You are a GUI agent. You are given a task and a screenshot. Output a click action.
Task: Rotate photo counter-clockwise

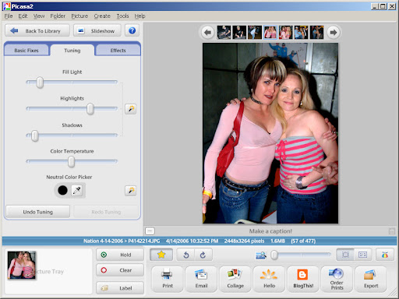tap(186, 255)
